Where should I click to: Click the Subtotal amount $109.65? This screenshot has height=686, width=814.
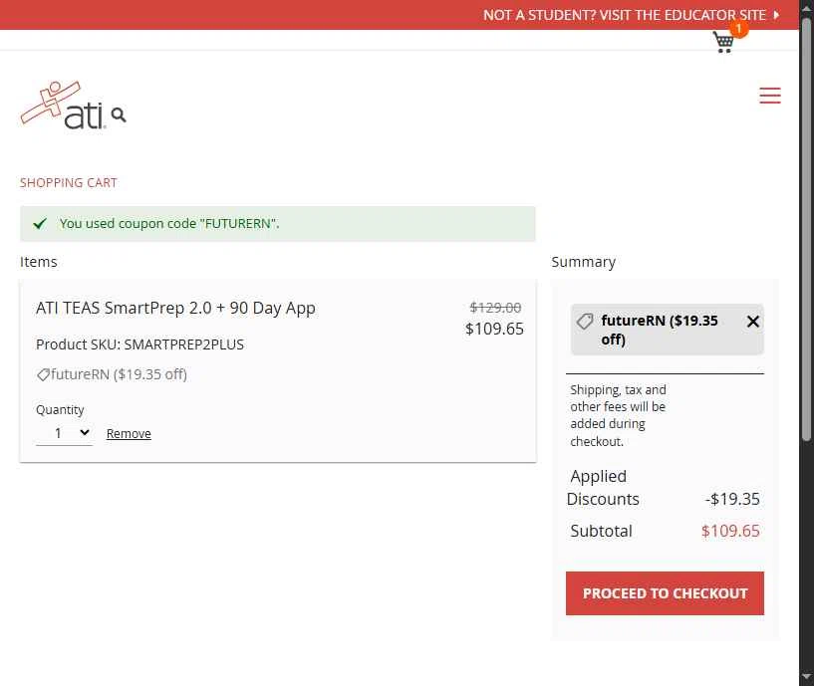coord(730,531)
